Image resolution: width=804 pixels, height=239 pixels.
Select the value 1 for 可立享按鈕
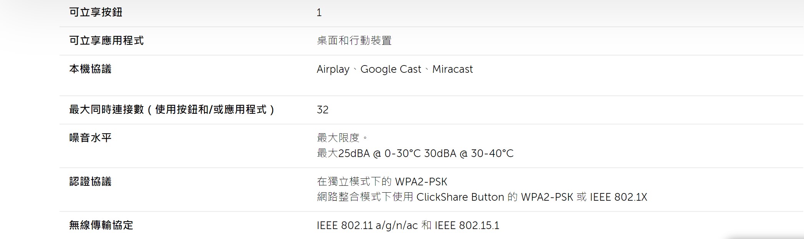[319, 13]
